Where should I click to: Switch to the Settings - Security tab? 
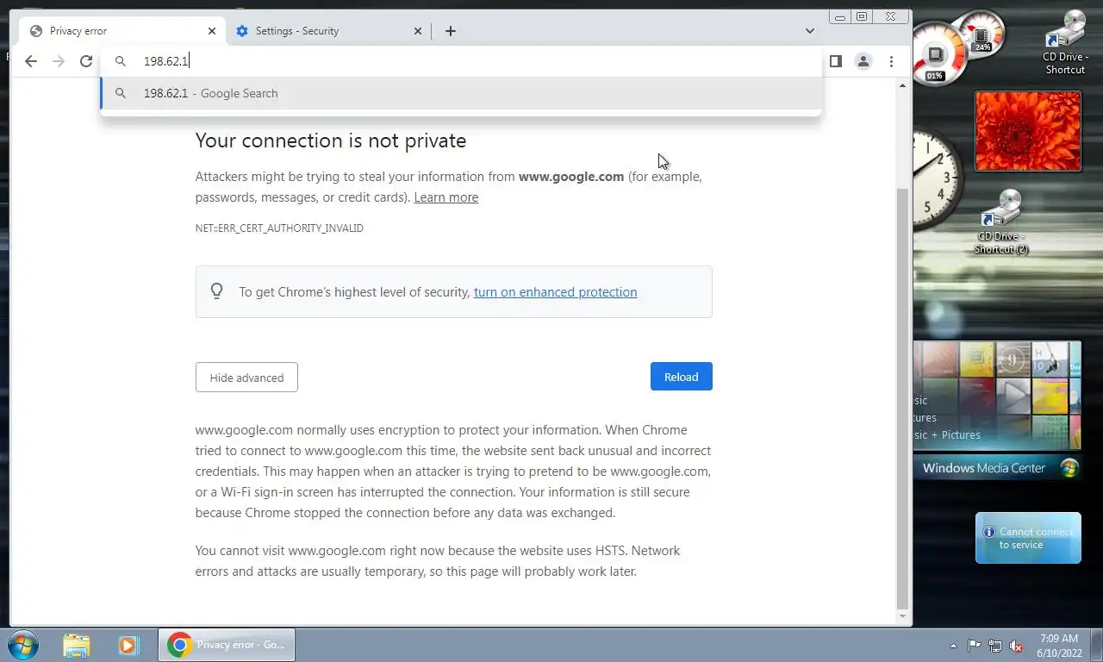click(329, 31)
